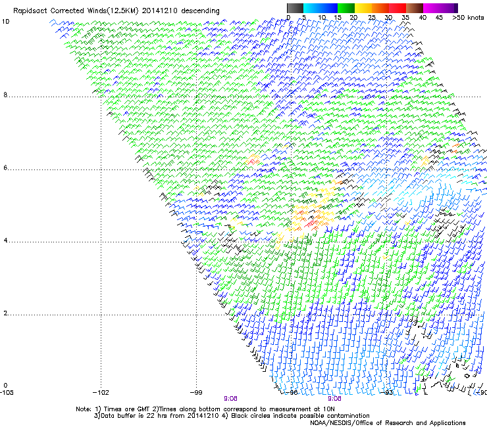The width and height of the screenshot is (487, 427).
Task: Click the latitude axis label '4'
Action: click(5, 240)
